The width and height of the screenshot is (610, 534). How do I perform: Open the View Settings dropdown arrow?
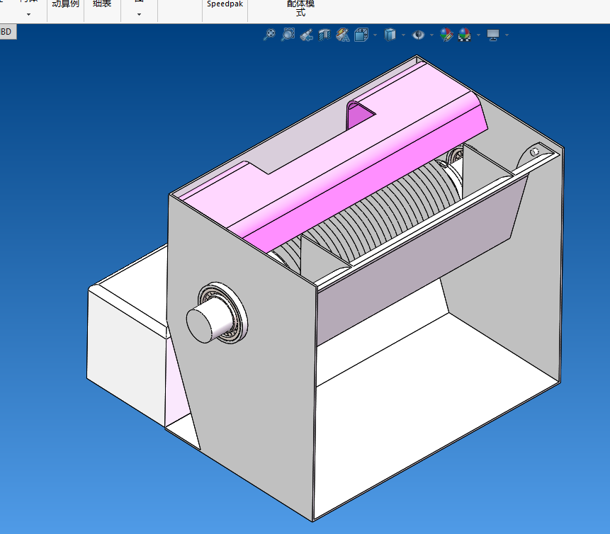(x=507, y=35)
